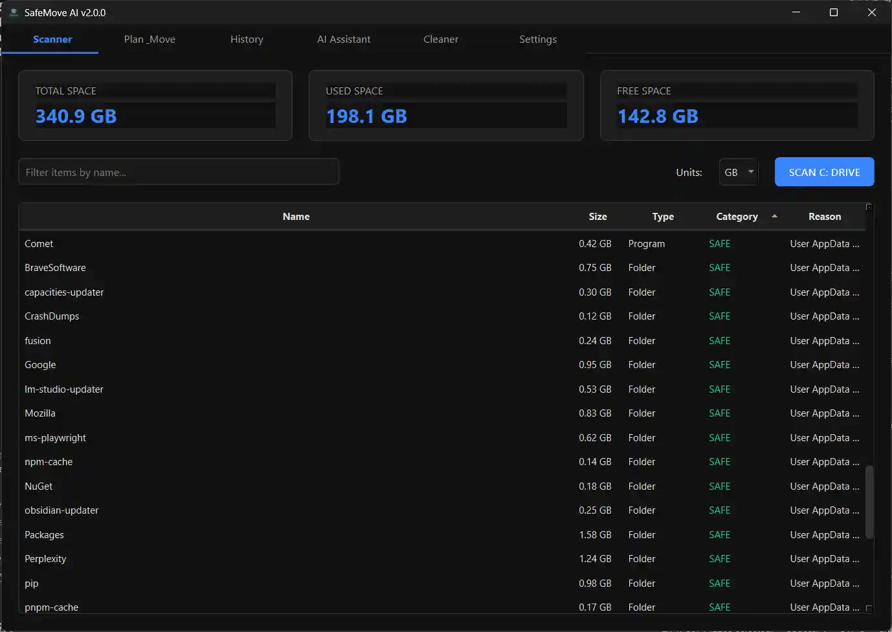892x632 pixels.
Task: Open the Cleaner tab
Action: pyautogui.click(x=441, y=39)
